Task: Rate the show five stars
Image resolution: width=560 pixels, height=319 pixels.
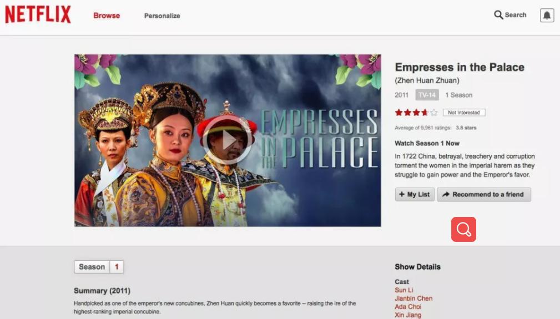Action: 433,113
